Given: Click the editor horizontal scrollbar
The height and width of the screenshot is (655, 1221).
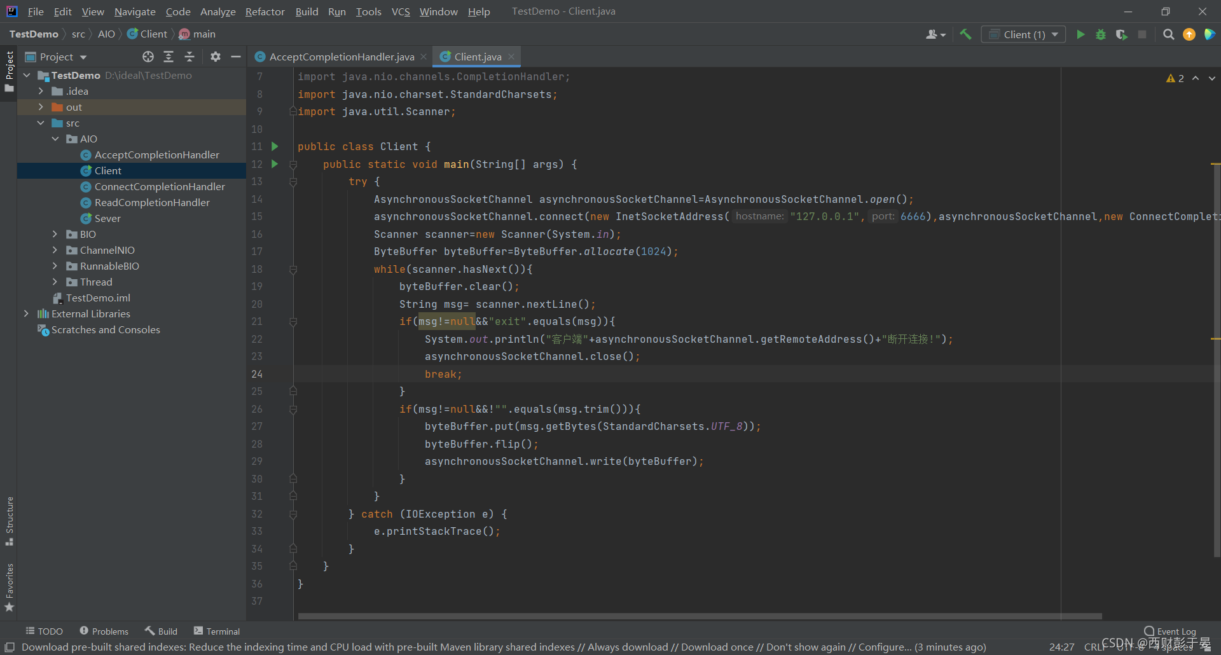Looking at the screenshot, I should pyautogui.click(x=700, y=616).
